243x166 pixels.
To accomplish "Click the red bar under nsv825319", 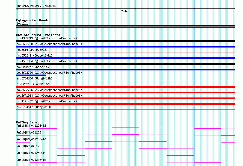I will tap(126, 87).
